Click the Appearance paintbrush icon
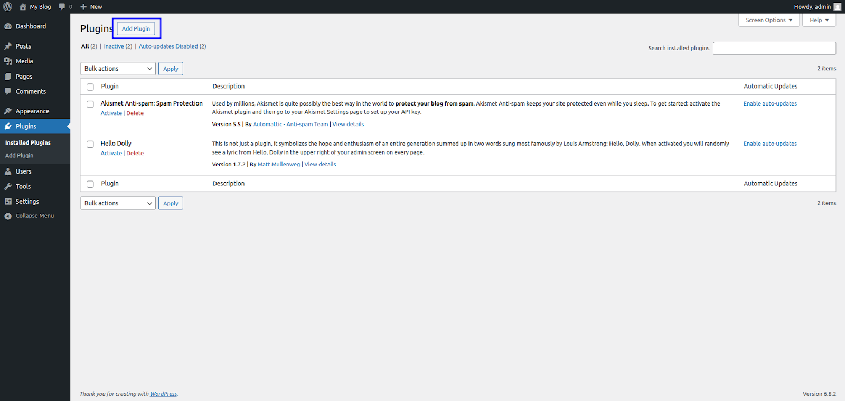Screen dimensions: 845x401 (x=8, y=111)
